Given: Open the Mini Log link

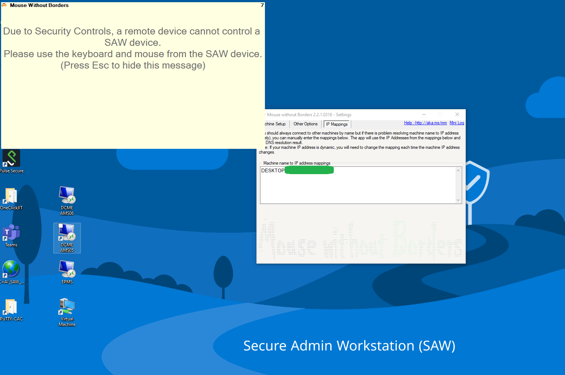Looking at the screenshot, I should pos(457,123).
